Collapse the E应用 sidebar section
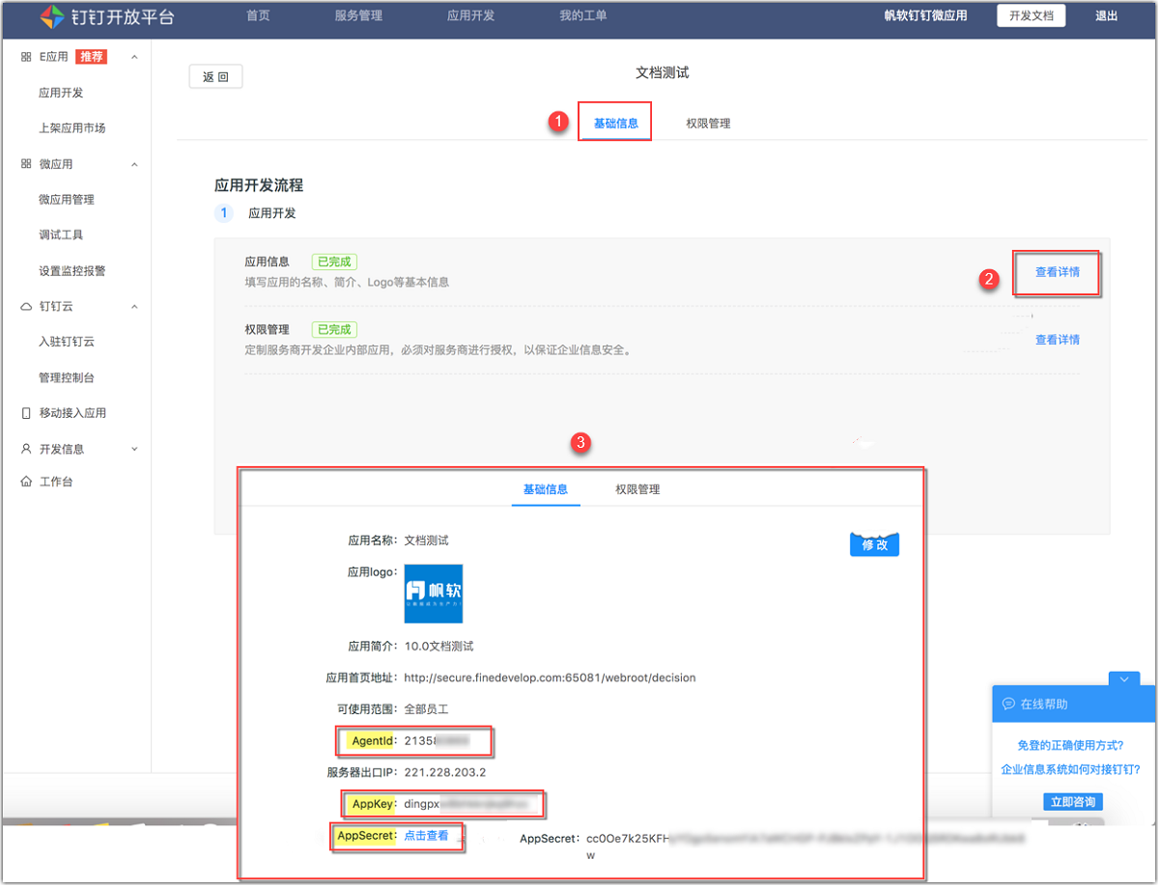This screenshot has width=1159, height=886. tap(134, 57)
